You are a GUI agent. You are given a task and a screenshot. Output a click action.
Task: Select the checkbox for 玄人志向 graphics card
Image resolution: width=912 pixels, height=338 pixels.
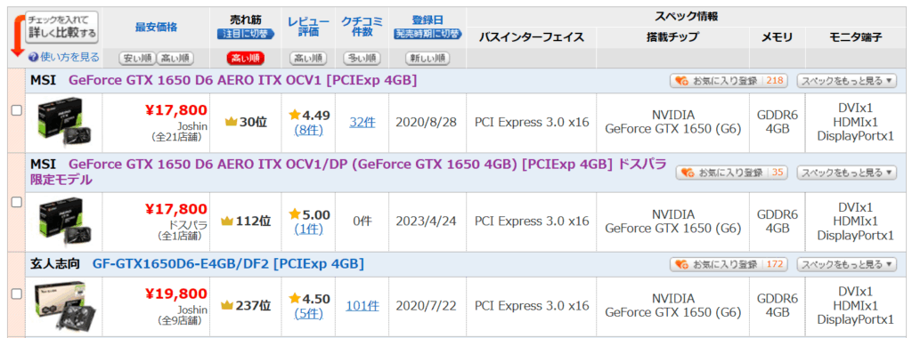[x=17, y=294]
